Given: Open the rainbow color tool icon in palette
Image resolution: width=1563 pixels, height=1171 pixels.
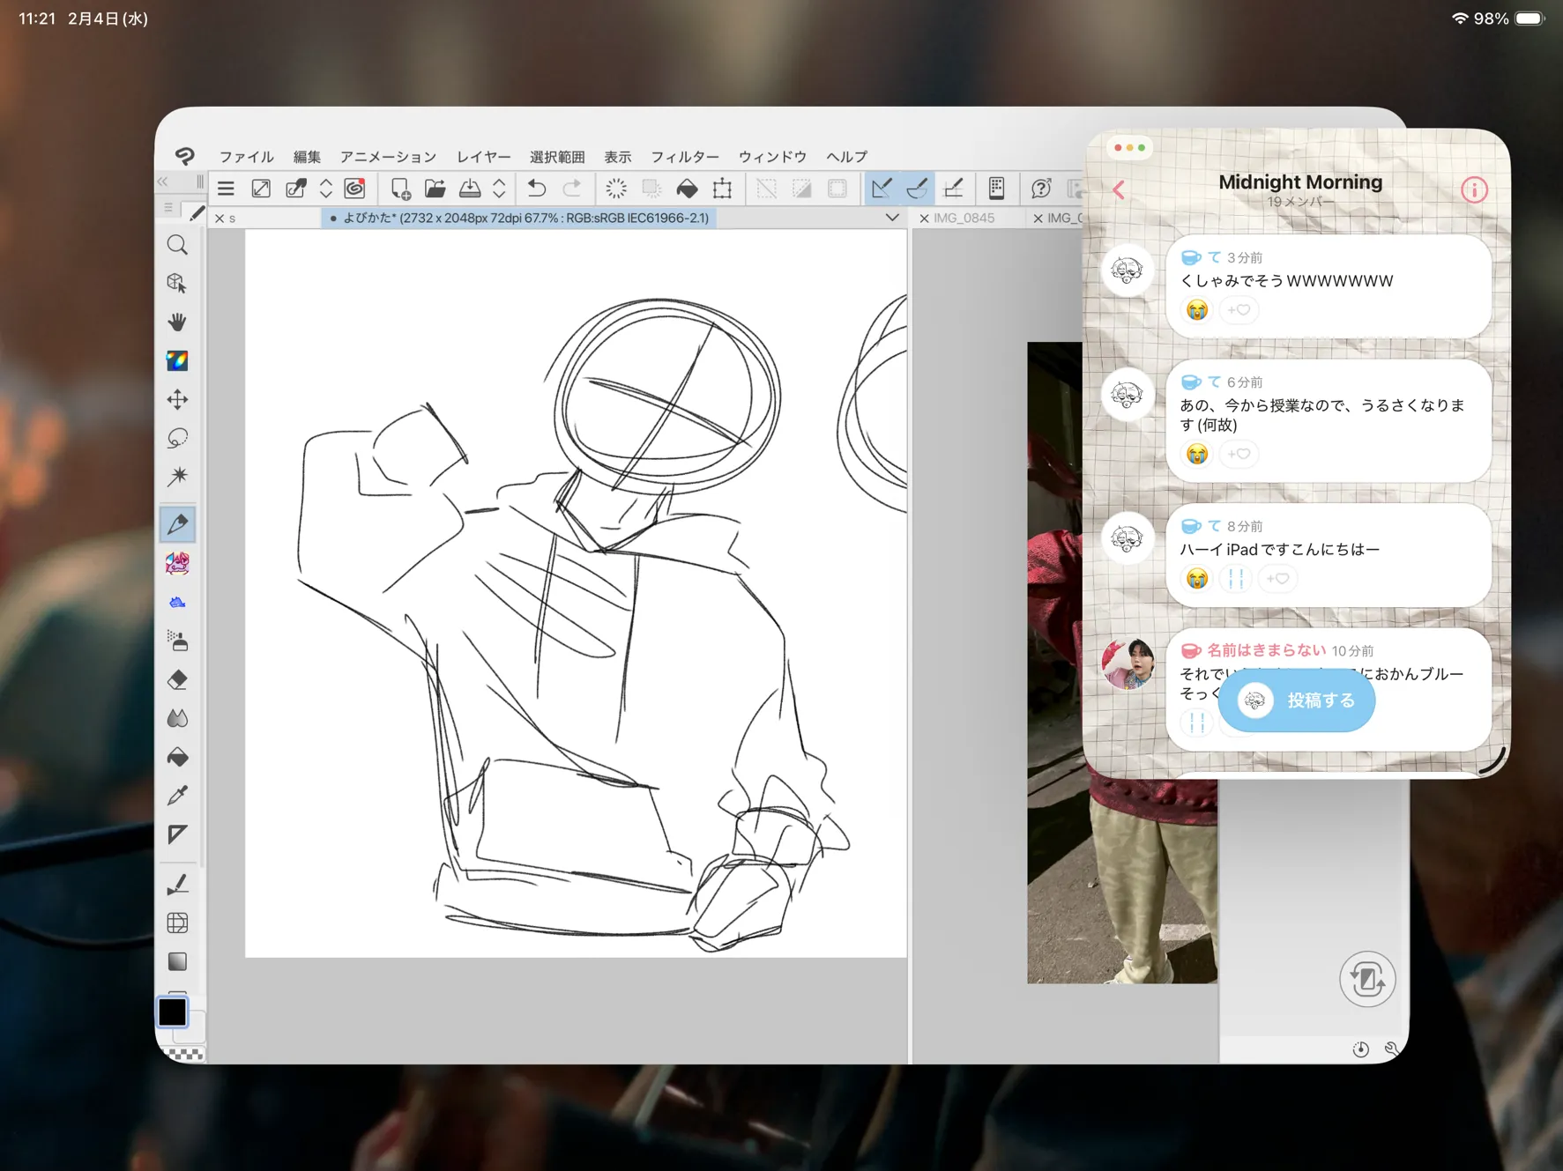Looking at the screenshot, I should click(177, 360).
